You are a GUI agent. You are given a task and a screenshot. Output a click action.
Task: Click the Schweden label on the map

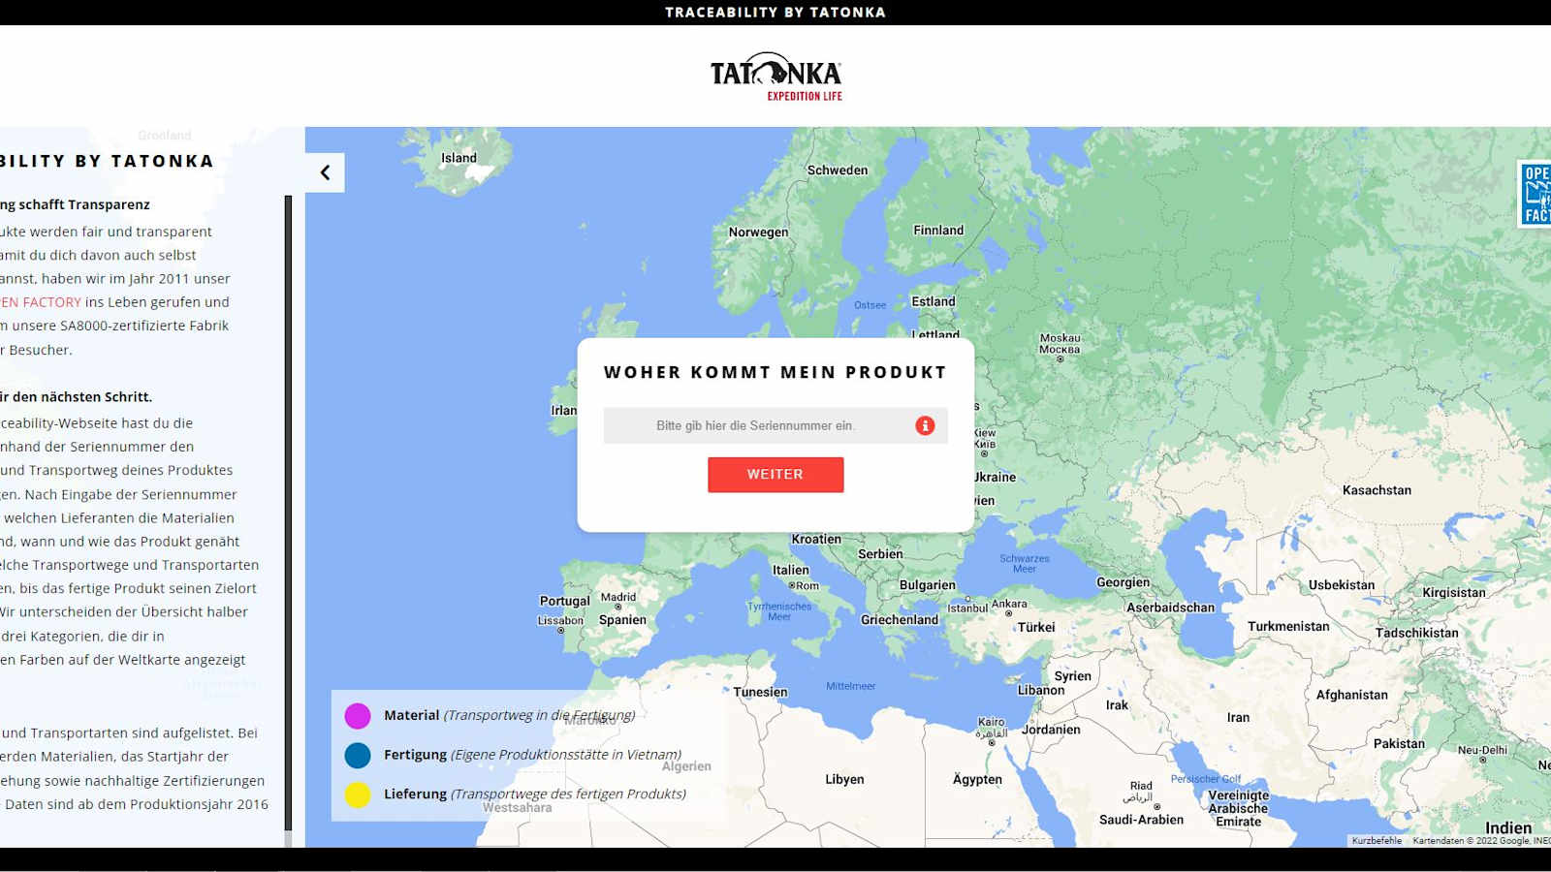[838, 171]
